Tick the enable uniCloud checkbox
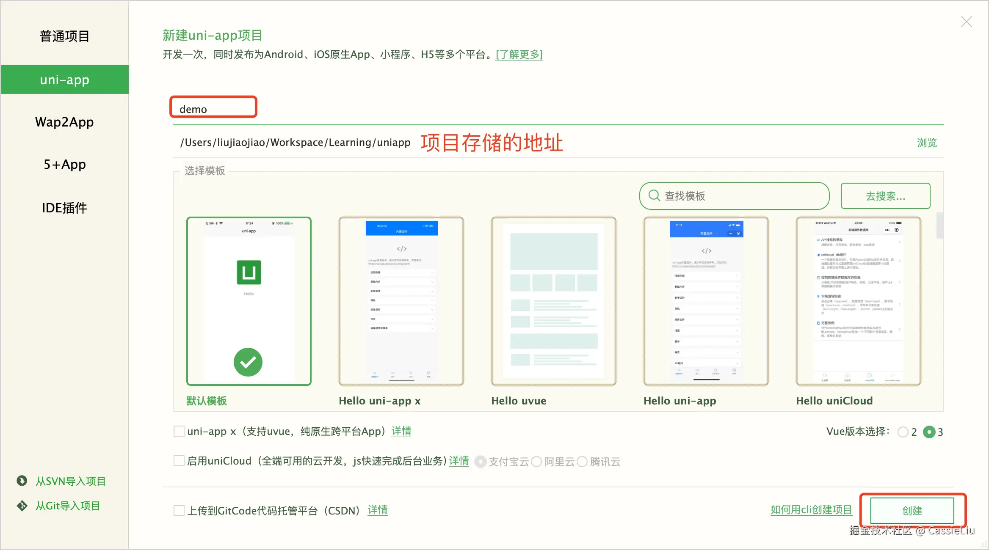Screen dimensions: 989x550 click(x=179, y=461)
